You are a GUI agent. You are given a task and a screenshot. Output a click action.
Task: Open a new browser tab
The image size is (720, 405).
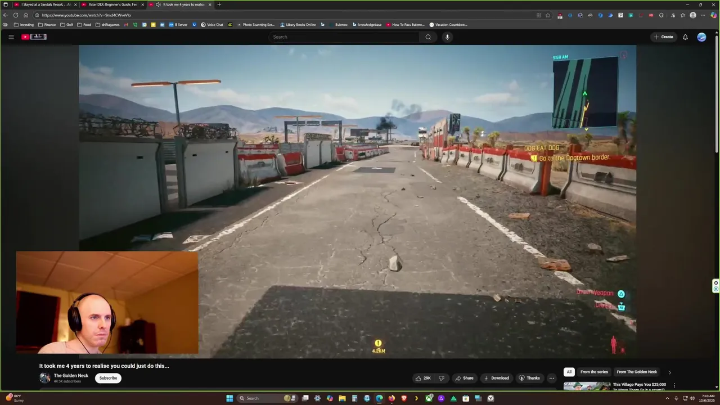pos(219,4)
